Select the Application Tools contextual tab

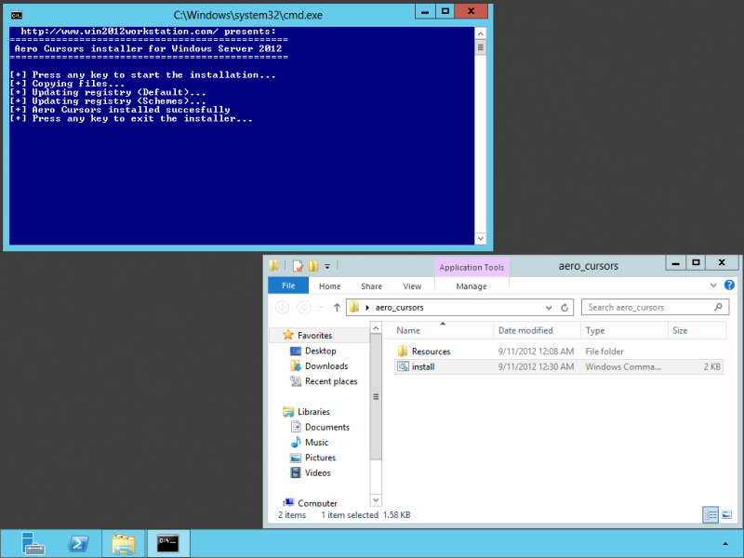click(472, 267)
